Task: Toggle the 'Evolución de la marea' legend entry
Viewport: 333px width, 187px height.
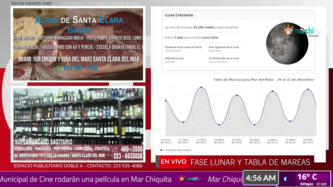Action: (x=175, y=150)
